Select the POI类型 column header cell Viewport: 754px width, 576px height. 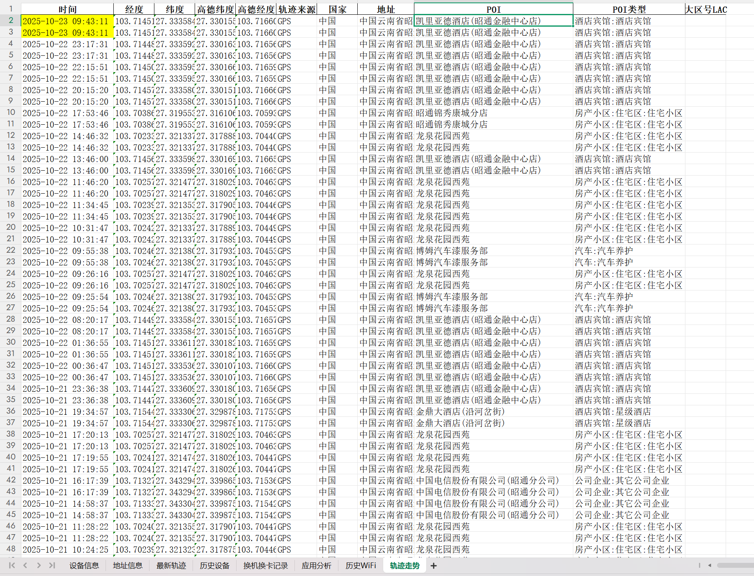pyautogui.click(x=629, y=9)
